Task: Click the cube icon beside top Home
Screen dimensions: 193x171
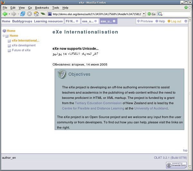Action: (x=4, y=31)
